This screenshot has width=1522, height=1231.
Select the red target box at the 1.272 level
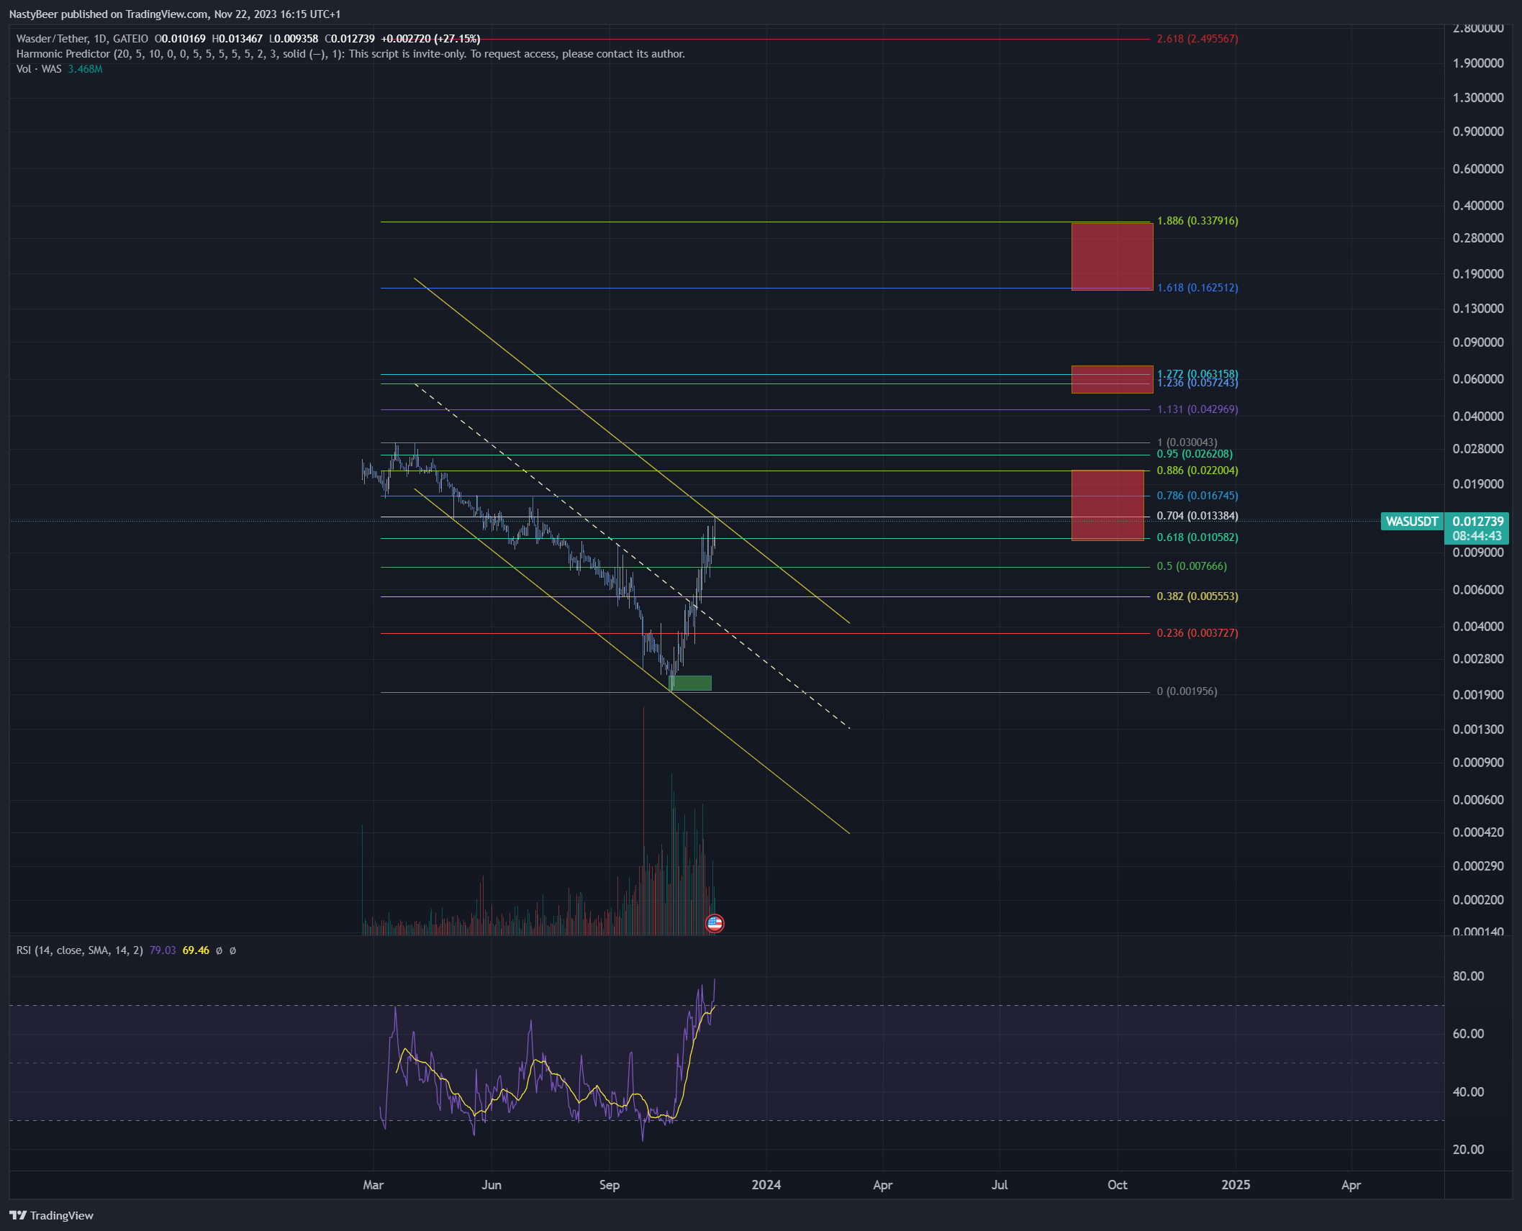point(1112,379)
